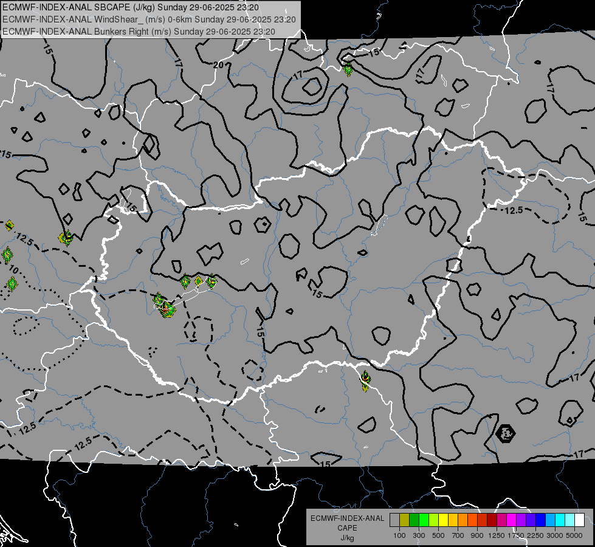Click the 1250 legend value

tap(497, 535)
